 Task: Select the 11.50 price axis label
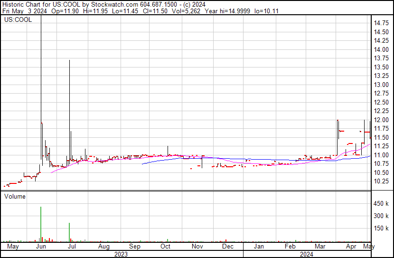(x=381, y=137)
